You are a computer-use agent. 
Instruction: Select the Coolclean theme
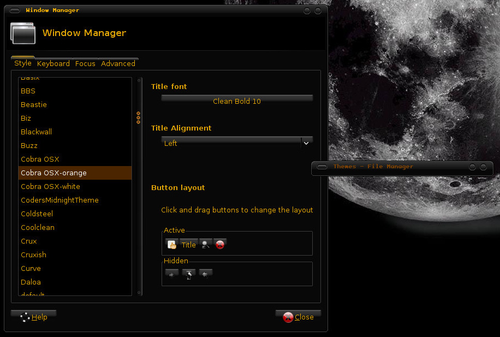tap(75, 228)
